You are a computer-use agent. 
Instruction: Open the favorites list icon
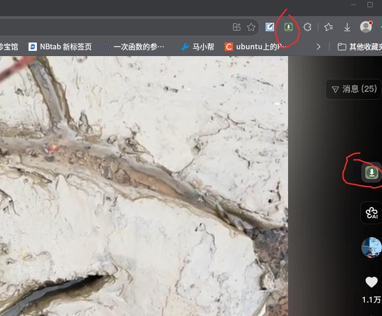click(x=329, y=27)
